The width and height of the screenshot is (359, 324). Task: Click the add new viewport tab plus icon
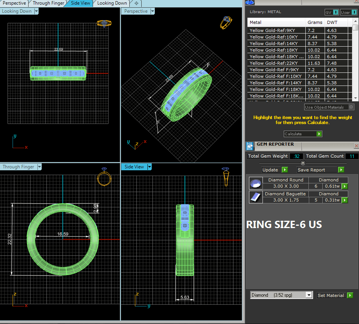tap(136, 3)
